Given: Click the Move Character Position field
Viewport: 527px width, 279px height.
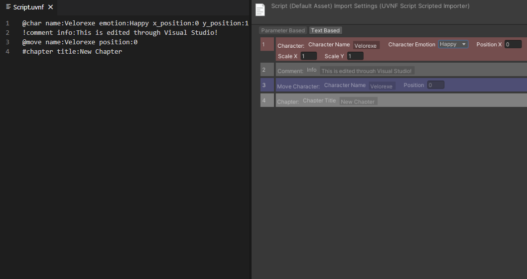Looking at the screenshot, I should (x=436, y=85).
